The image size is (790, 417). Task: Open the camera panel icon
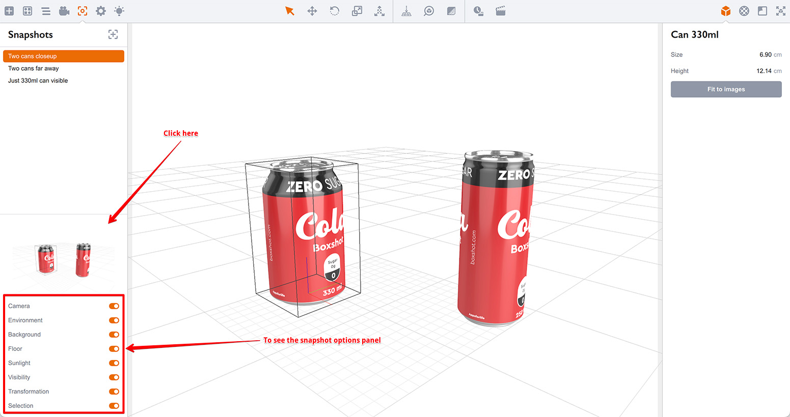coord(64,11)
